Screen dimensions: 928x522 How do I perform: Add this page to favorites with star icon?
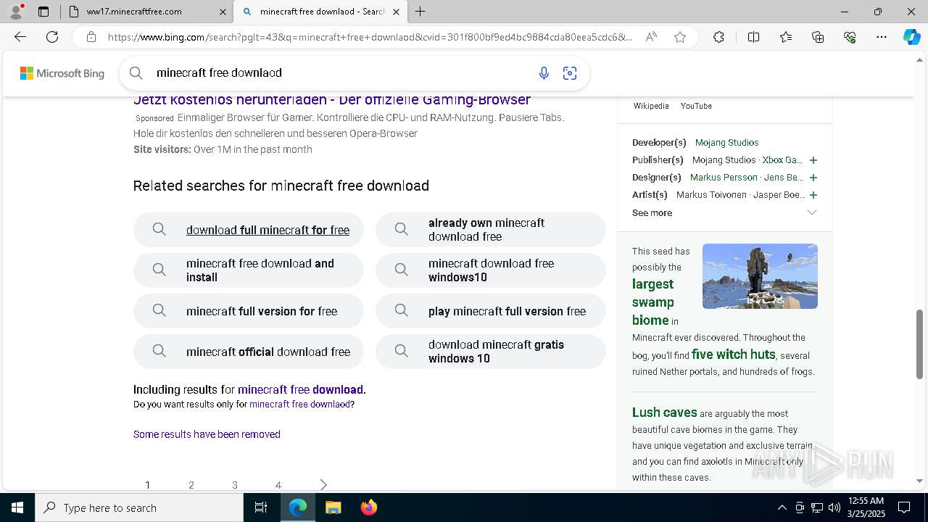[680, 37]
